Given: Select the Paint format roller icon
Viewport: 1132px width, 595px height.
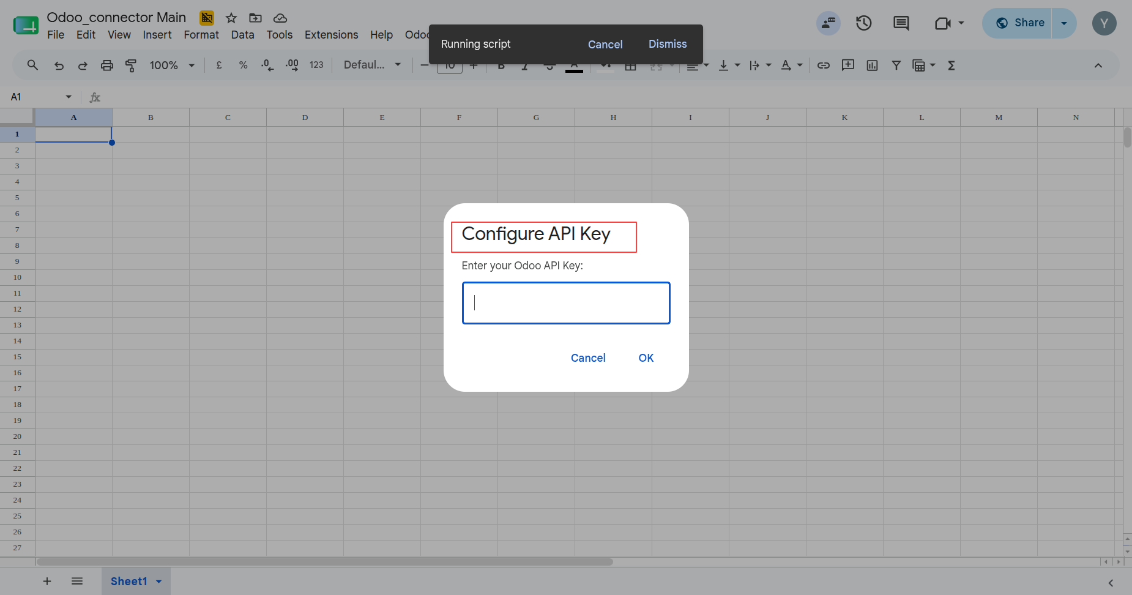Looking at the screenshot, I should click(131, 65).
